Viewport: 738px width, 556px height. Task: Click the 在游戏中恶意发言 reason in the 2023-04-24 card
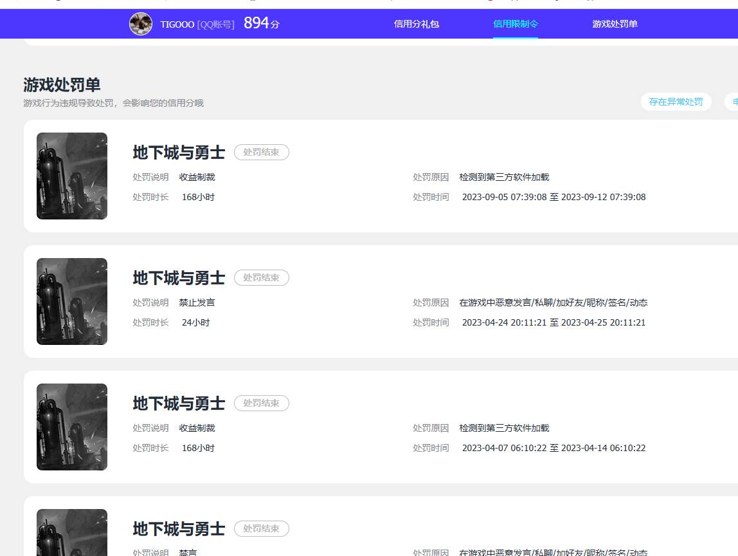click(553, 302)
